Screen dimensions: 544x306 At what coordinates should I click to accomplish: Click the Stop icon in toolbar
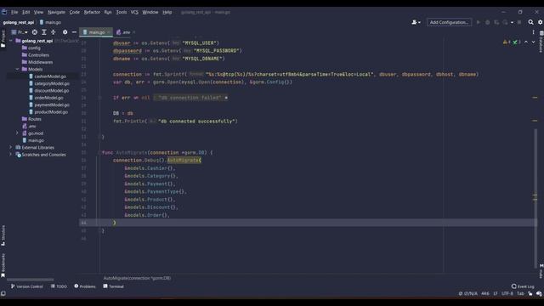[519, 22]
